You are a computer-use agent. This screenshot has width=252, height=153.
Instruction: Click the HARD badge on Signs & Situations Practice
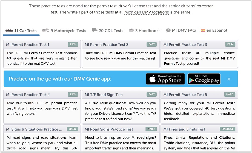coord(73,129)
